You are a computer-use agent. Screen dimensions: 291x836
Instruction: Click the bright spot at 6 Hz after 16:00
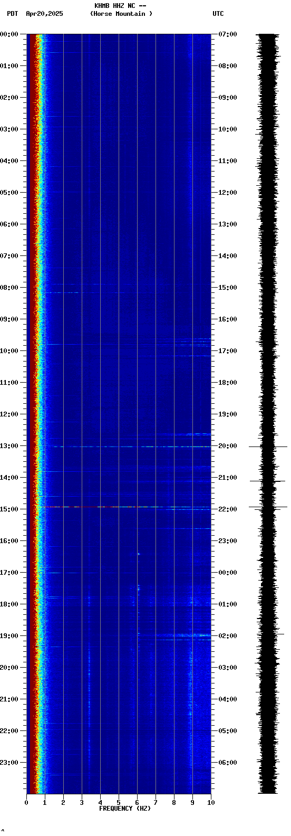point(138,554)
